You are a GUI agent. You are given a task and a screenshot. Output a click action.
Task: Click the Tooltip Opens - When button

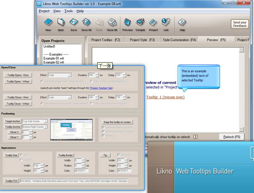point(18,82)
